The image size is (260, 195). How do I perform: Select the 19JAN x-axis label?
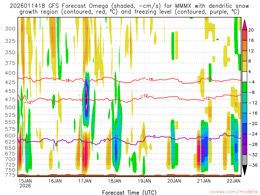144,181
